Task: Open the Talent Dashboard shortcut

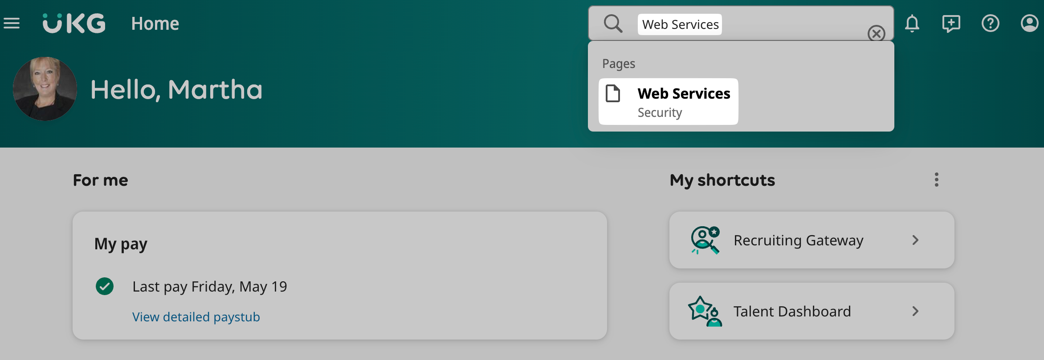Action: click(x=792, y=311)
